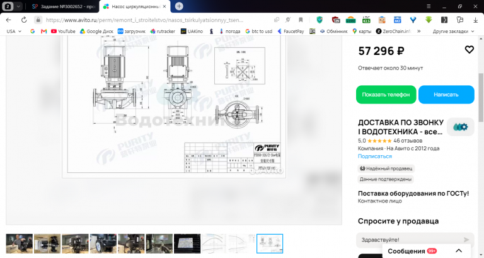Screen dimensions: 484x258
Task: Click the copy address icon in the address bar
Action: coord(277,20)
